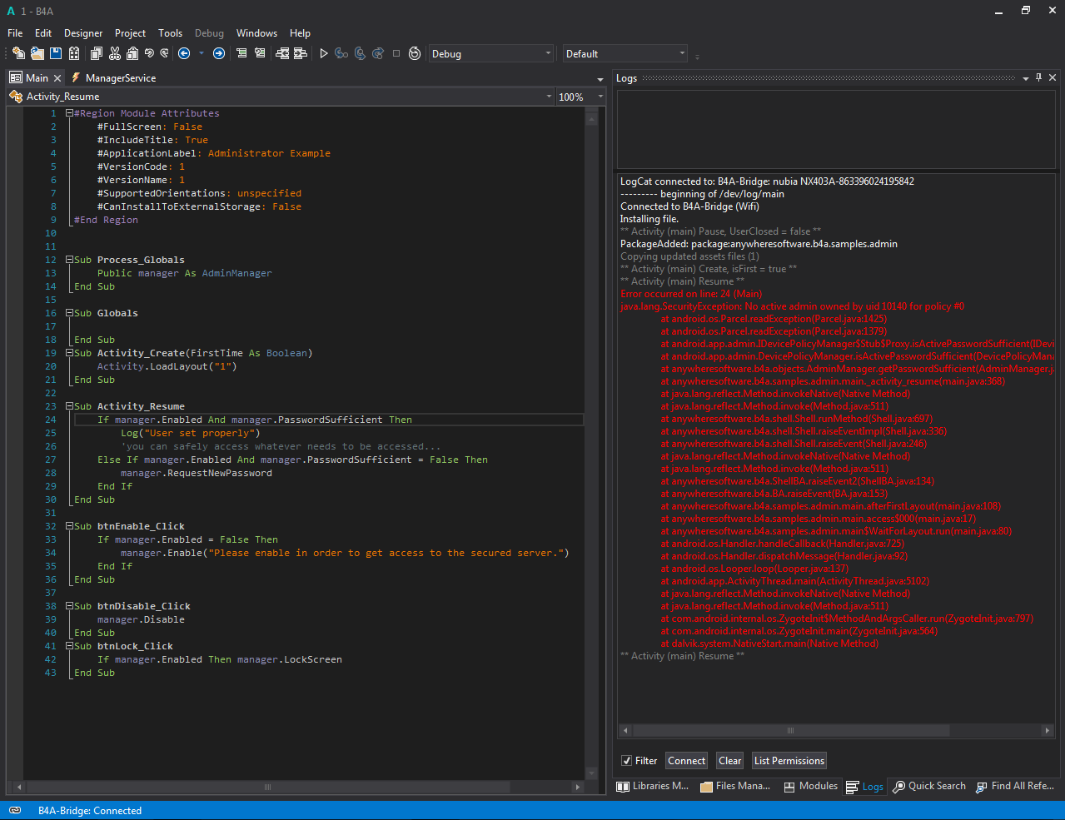Uncheck the Filter checkbox in Logs
The width and height of the screenshot is (1065, 820).
(626, 761)
